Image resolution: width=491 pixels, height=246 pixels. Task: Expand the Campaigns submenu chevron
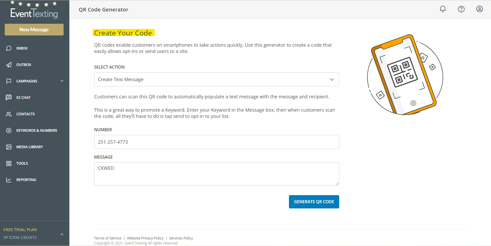point(62,81)
